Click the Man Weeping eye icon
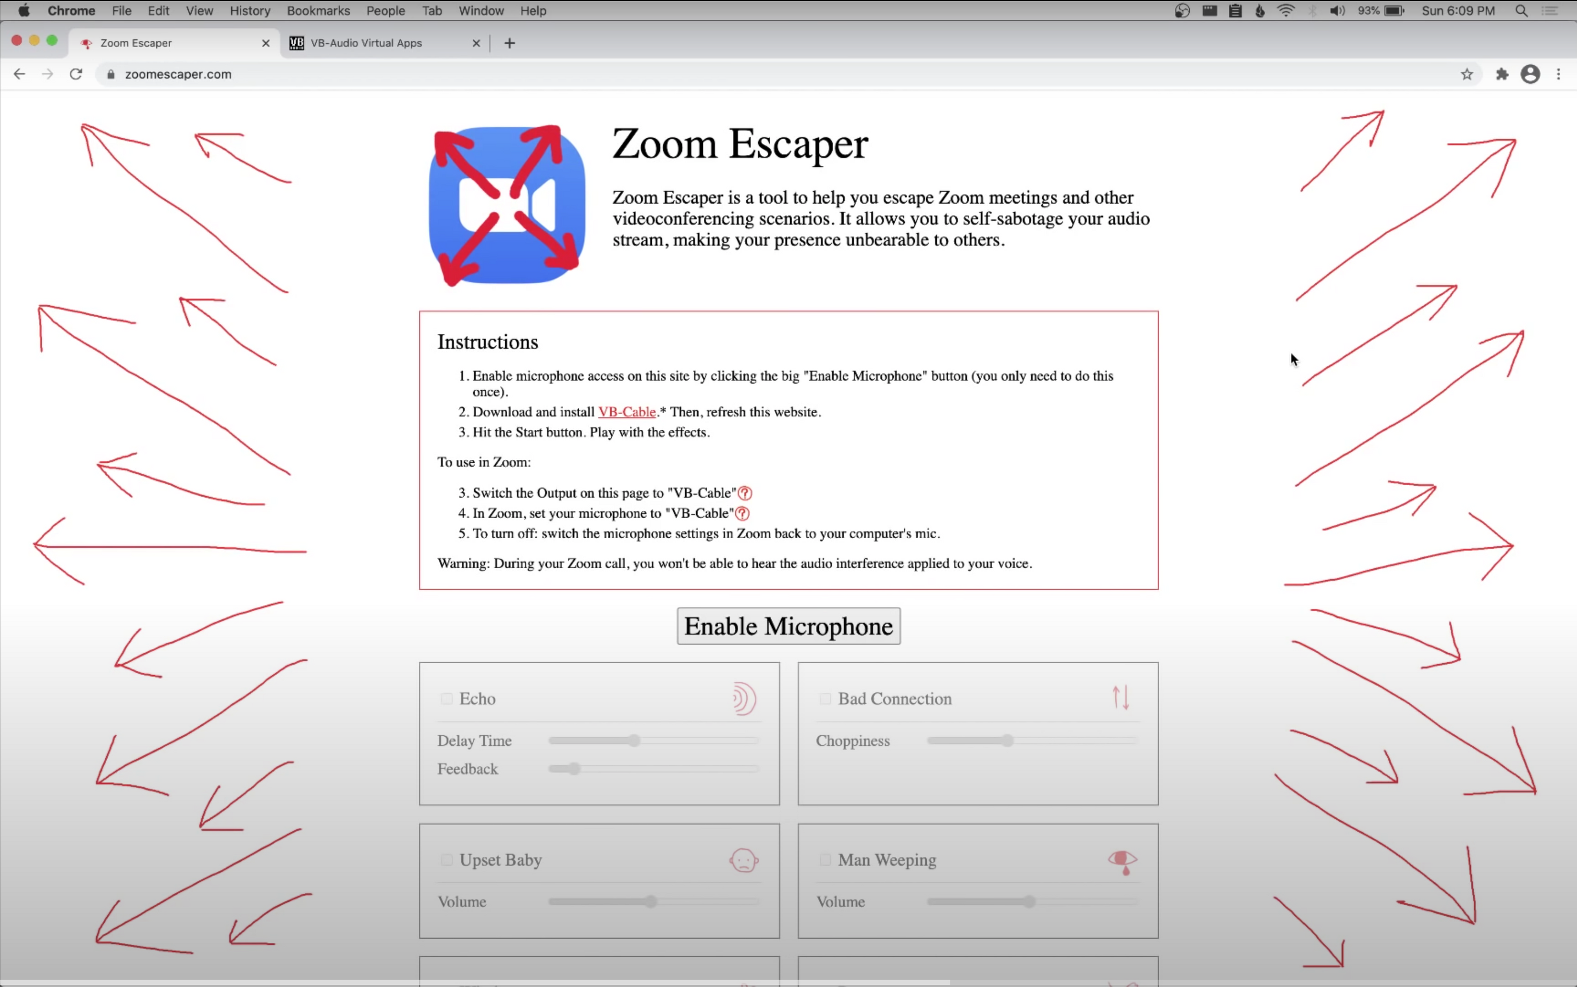 (x=1122, y=862)
